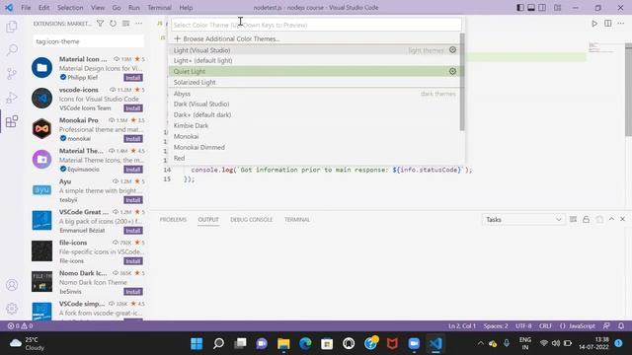Open Microsoft Edge from taskbar
Viewport: 632px width, 355px height.
pos(305,343)
